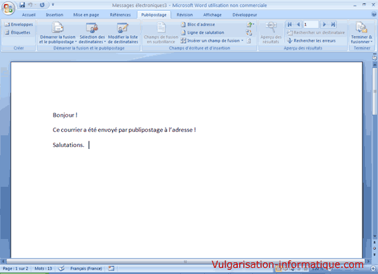Click the update labels icon
The image size is (378, 274).
(249, 41)
